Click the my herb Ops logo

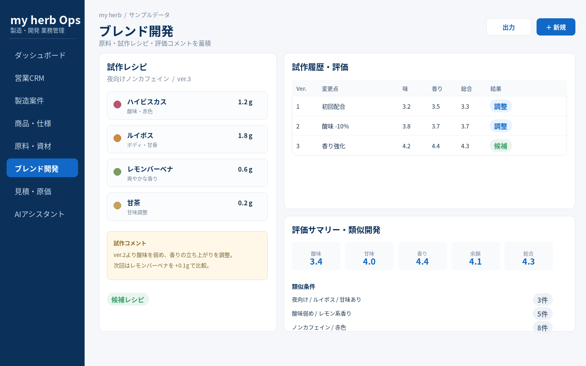coord(45,20)
